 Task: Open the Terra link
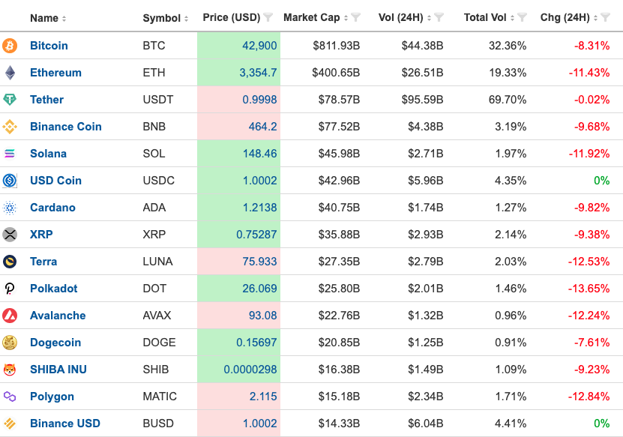point(43,262)
